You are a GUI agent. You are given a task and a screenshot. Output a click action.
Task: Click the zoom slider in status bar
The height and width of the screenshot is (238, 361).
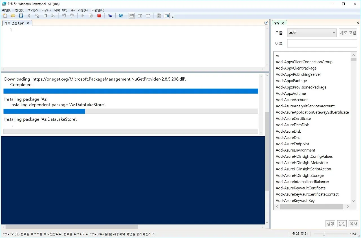pos(324,234)
